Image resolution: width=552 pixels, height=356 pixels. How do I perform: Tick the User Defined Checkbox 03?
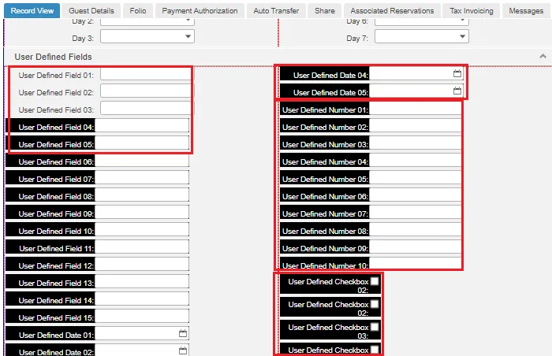[x=375, y=327]
